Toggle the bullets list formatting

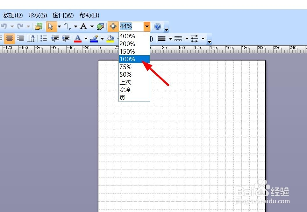click(44, 38)
